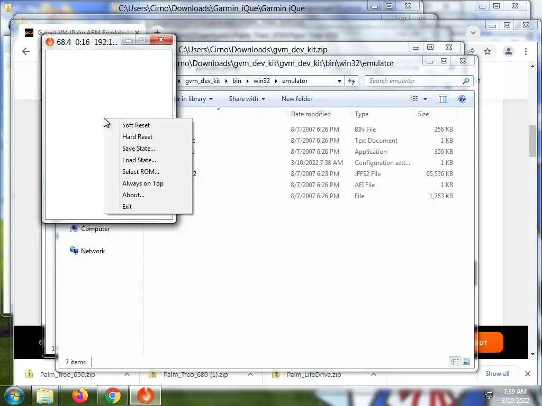Screen dimensions: 542x406
Task: Expand arrow after win32 breadcrumb
Action: point(276,81)
